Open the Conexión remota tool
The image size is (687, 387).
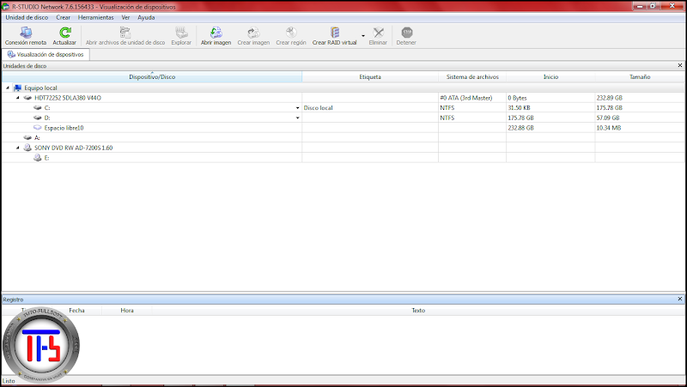(x=26, y=35)
